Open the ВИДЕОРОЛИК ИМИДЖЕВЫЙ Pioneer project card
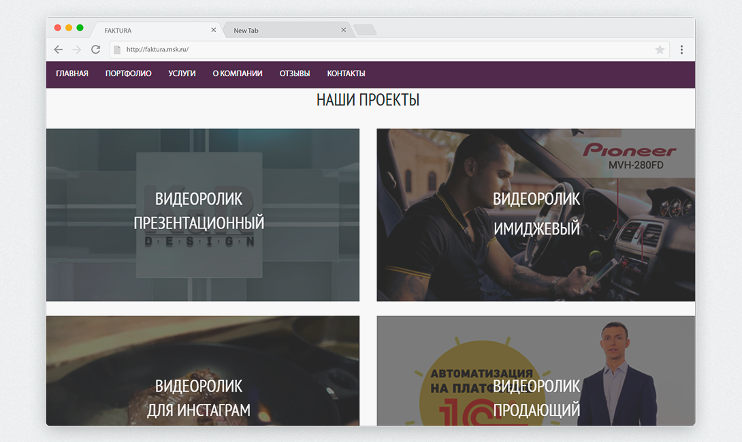 coord(536,215)
